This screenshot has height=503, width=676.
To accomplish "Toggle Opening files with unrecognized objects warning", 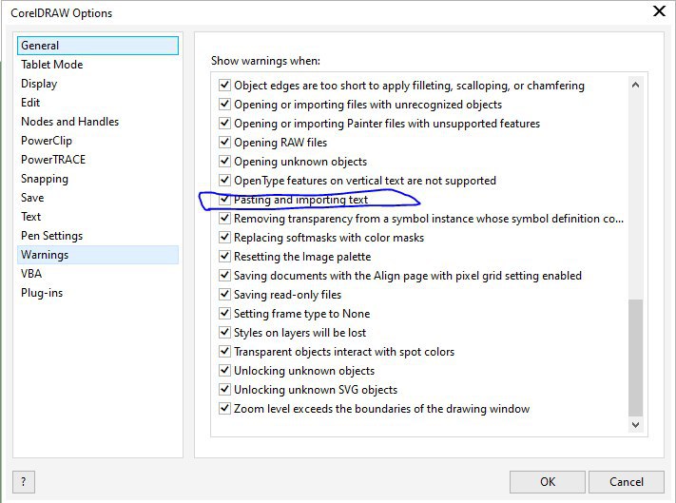I will (x=224, y=104).
